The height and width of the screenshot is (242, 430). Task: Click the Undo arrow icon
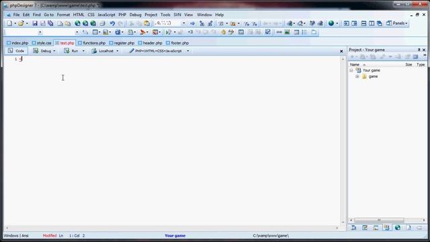[x=112, y=24]
